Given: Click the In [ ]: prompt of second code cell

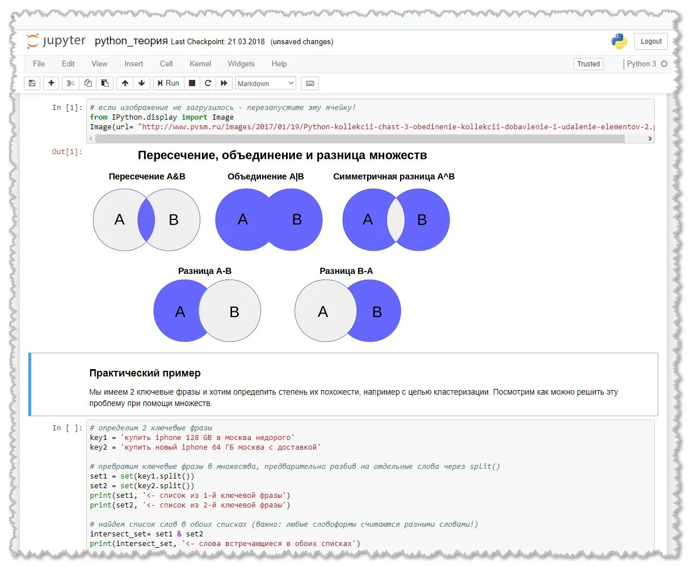Looking at the screenshot, I should pos(67,428).
